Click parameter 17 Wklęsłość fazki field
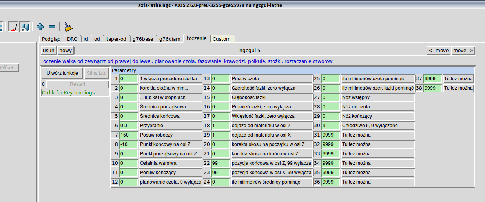The width and height of the screenshot is (485, 202). [x=221, y=116]
